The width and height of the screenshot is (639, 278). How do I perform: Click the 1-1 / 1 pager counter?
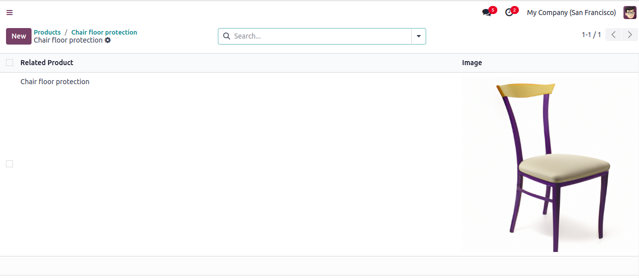pos(591,35)
